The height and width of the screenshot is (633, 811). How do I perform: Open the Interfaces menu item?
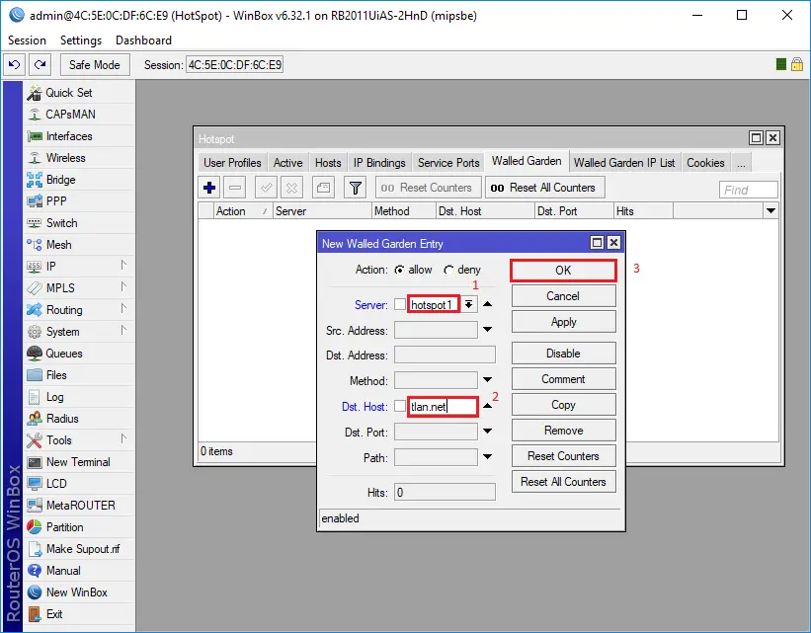click(x=69, y=136)
